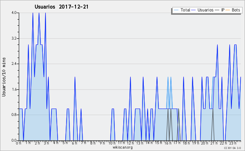245x151 pixels.
Task: Click the '11 h' x-axis label
Action: pos(121,143)
